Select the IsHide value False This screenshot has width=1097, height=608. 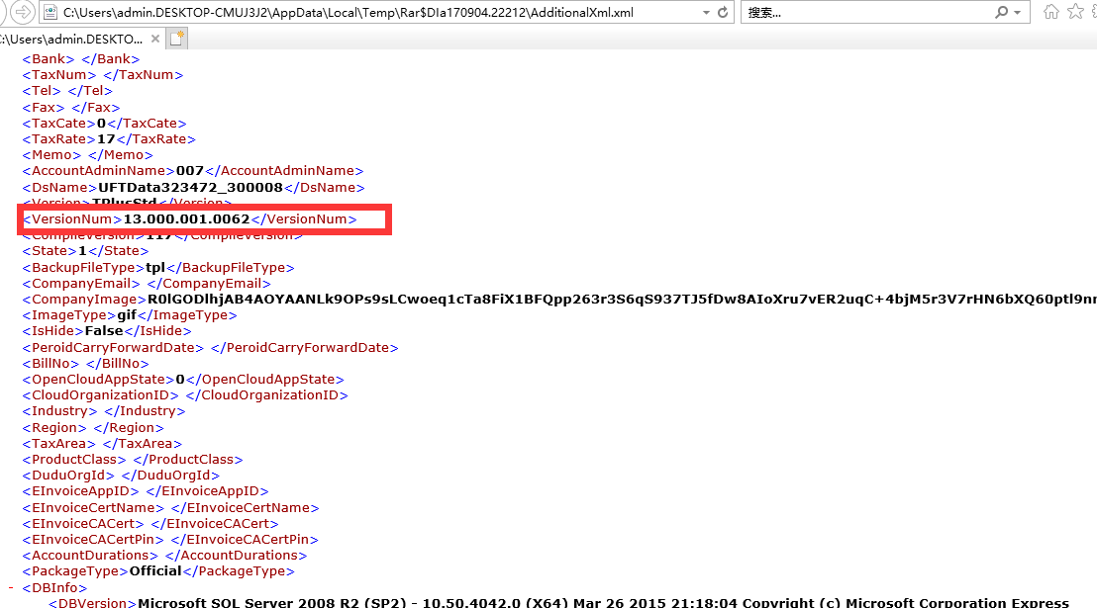point(104,330)
